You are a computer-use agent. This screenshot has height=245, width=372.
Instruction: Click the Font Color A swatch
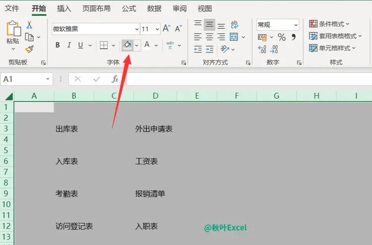147,45
